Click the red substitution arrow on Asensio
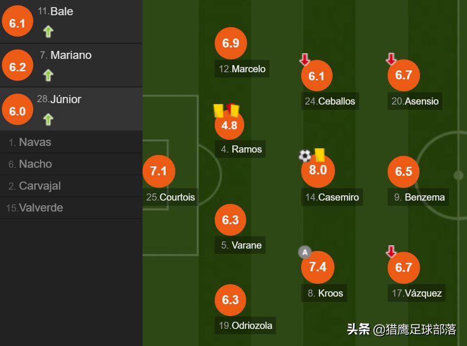Screen dimensions: 467x346 click(x=391, y=59)
